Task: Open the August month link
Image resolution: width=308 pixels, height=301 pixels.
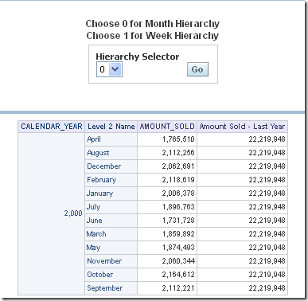Action: (98, 153)
